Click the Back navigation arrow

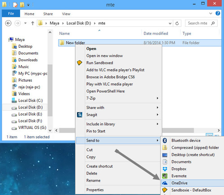8,23
